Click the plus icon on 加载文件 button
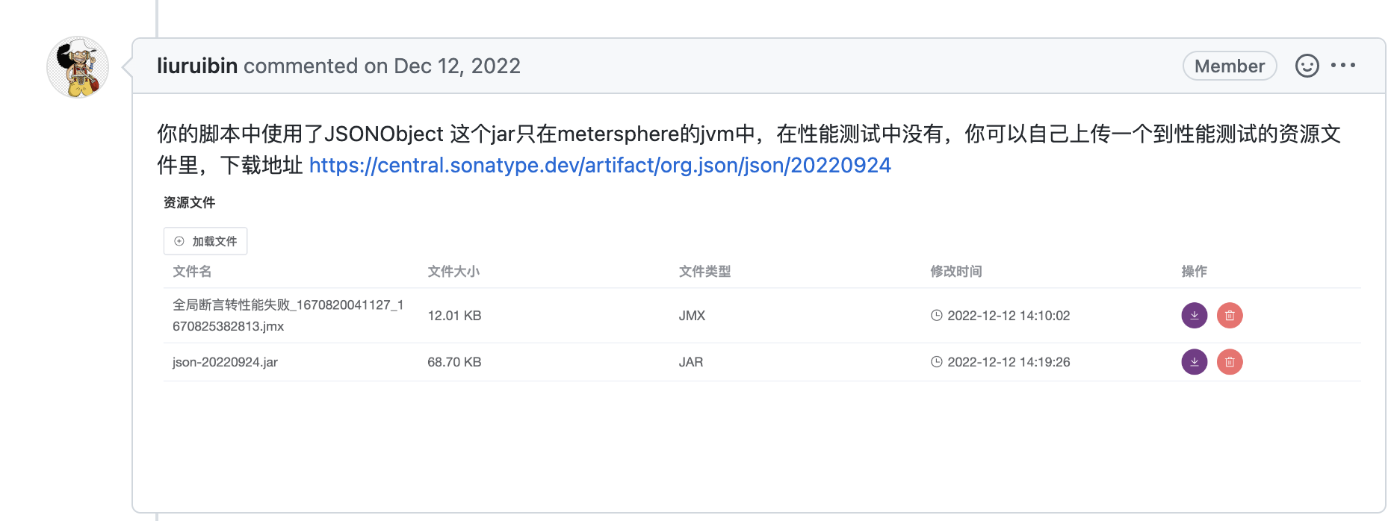The width and height of the screenshot is (1394, 521). pyautogui.click(x=179, y=240)
